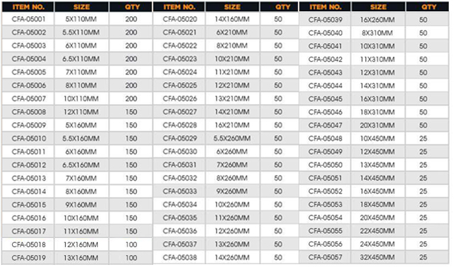Select item number CFA-05048

(326, 139)
